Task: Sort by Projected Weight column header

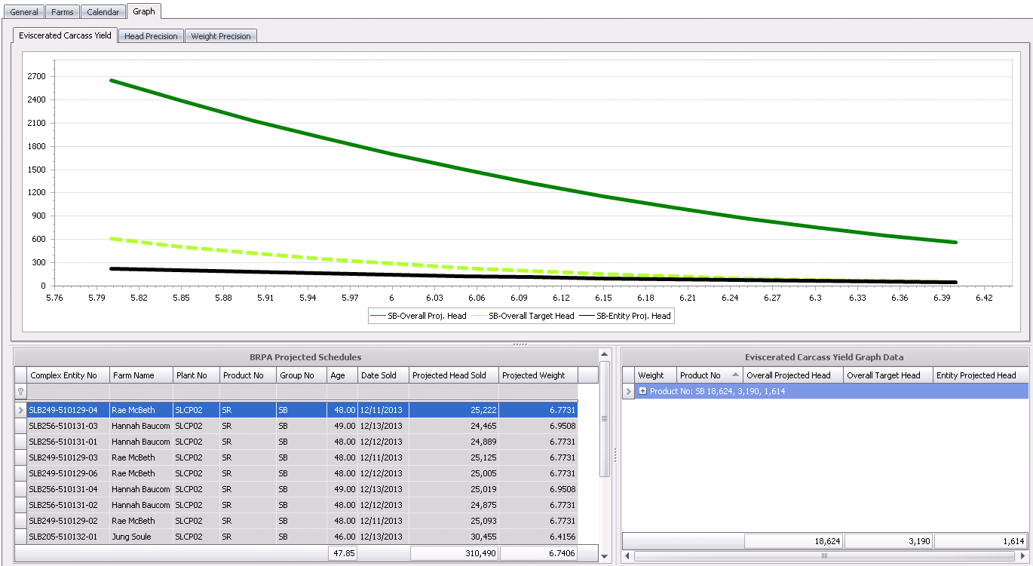Action: coord(538,375)
